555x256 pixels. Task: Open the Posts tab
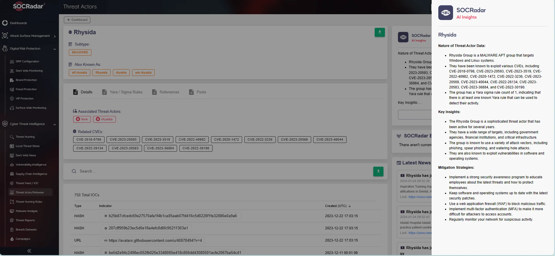[197, 92]
